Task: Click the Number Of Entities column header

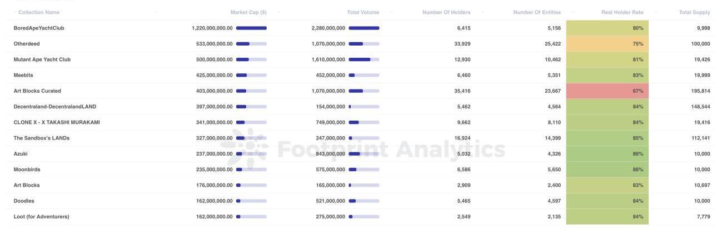Action: coord(536,12)
